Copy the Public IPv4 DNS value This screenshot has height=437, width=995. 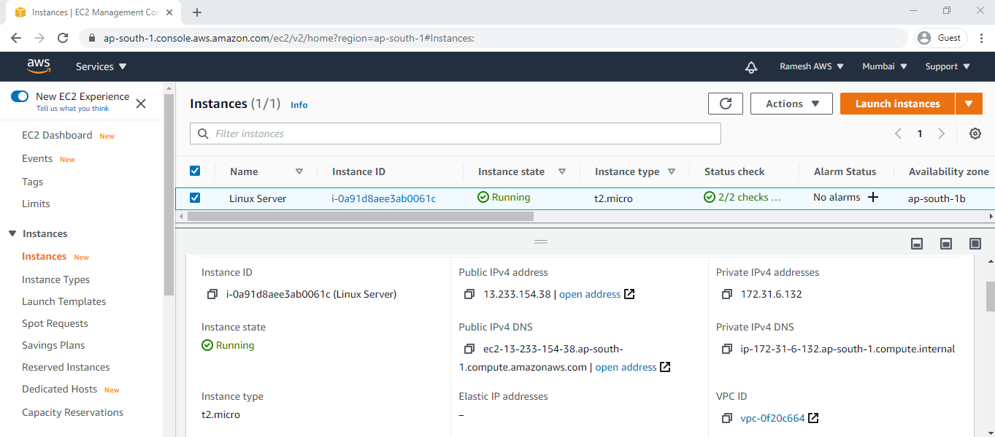click(x=470, y=349)
